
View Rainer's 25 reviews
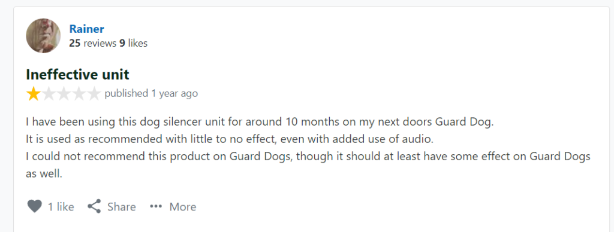tap(93, 44)
